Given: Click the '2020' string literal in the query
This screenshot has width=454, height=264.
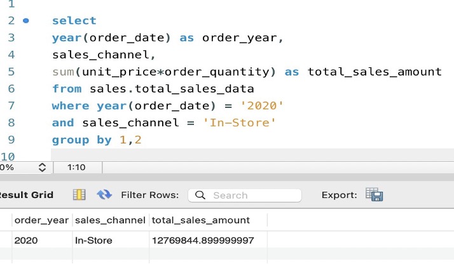Looking at the screenshot, I should click(x=262, y=106).
